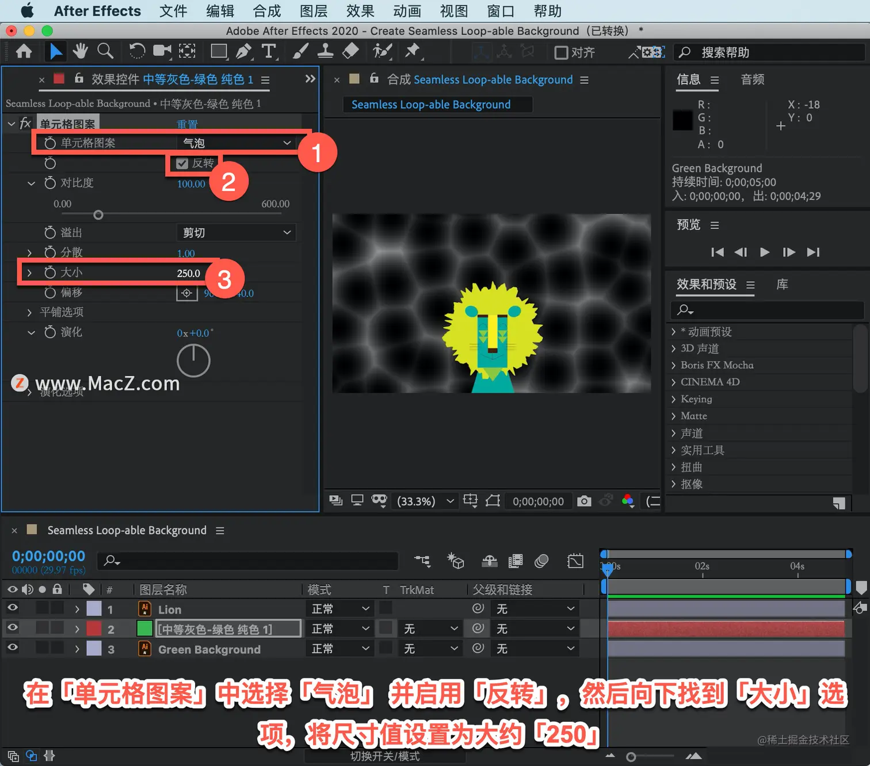Toggle stopwatch for 对比度 property

[x=50, y=183]
